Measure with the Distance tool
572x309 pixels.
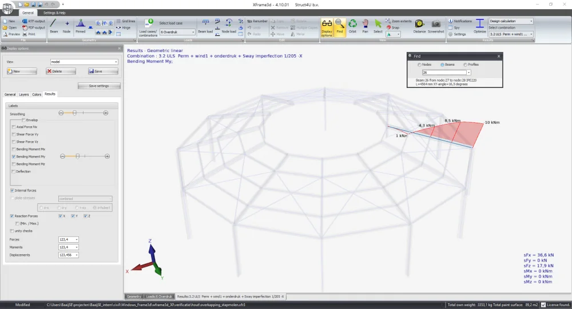pos(419,26)
